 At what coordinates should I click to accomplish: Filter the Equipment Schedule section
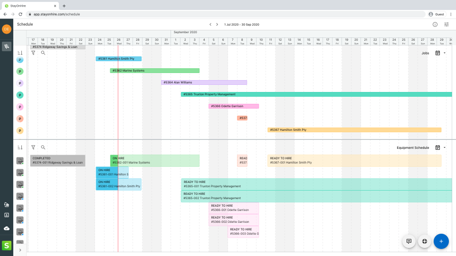[33, 147]
